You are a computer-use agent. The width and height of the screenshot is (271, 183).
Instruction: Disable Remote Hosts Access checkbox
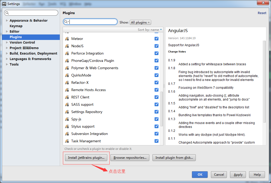pyautogui.click(x=156, y=90)
